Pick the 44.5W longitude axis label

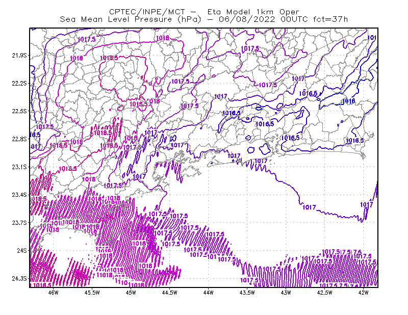pos(170,293)
